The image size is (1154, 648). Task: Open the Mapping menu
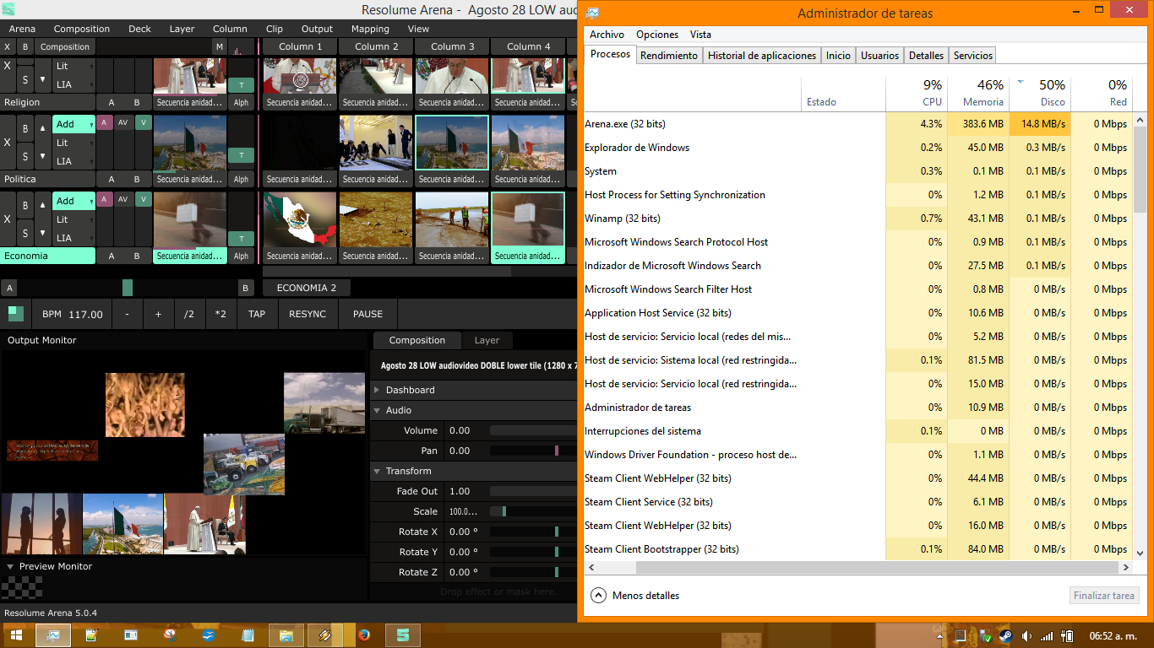pos(370,29)
